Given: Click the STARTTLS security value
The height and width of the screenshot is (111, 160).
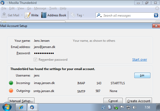Looking at the screenshot, I should tap(118, 83).
